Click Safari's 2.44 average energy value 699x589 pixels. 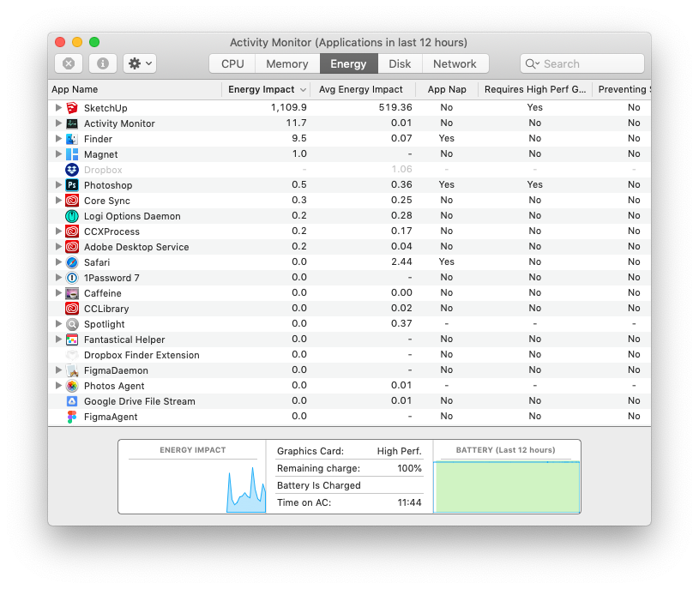(401, 262)
